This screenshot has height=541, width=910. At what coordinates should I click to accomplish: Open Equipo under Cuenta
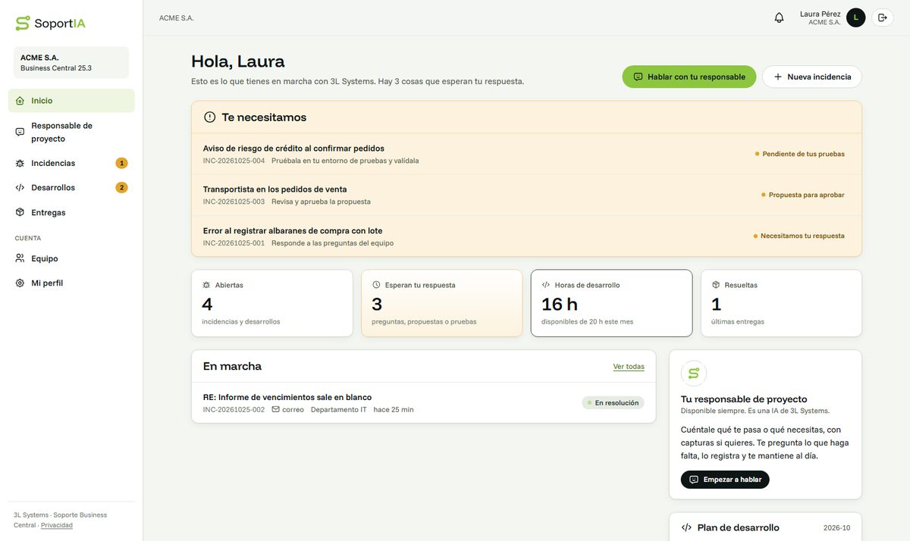pyautogui.click(x=71, y=258)
